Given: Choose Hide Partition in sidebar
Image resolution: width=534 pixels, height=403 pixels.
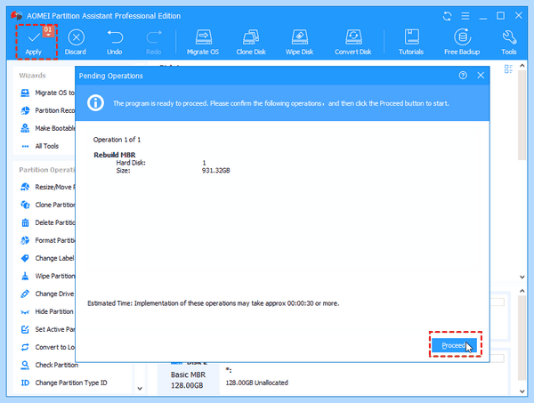Looking at the screenshot, I should tap(47, 311).
